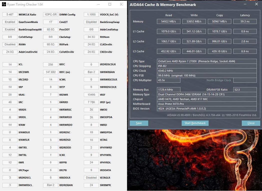Click the L3 Cache Copy 439.18 GB/s field

tap(220, 51)
